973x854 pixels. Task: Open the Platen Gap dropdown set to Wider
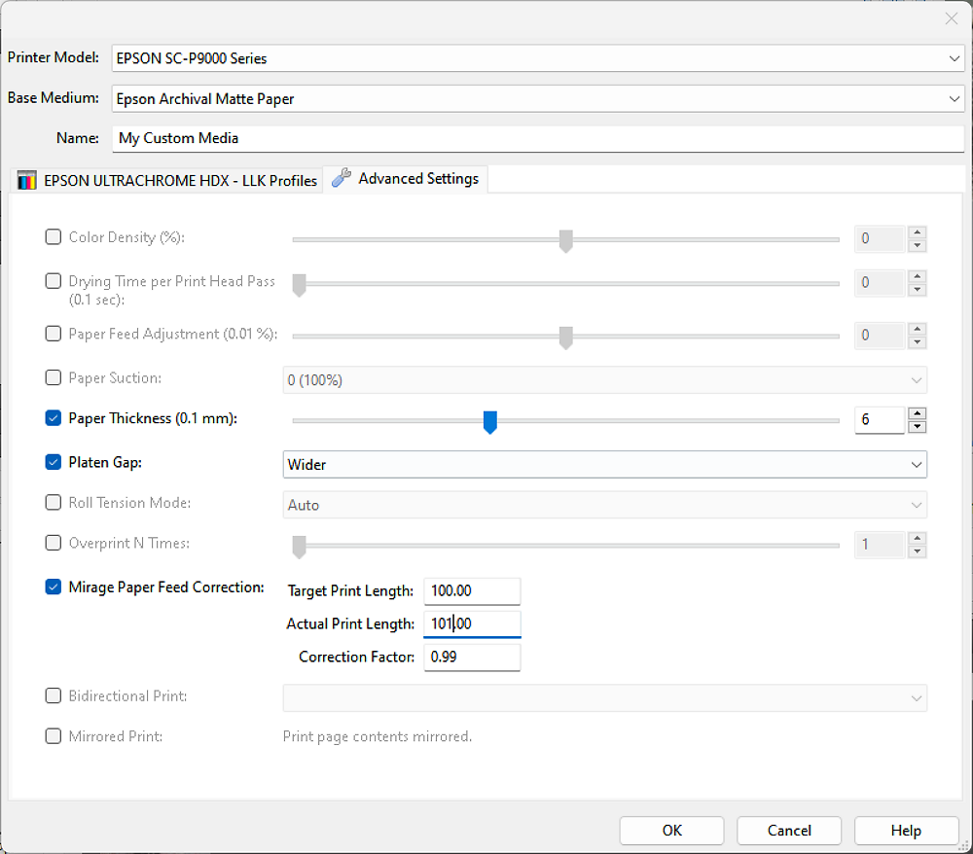pos(603,465)
